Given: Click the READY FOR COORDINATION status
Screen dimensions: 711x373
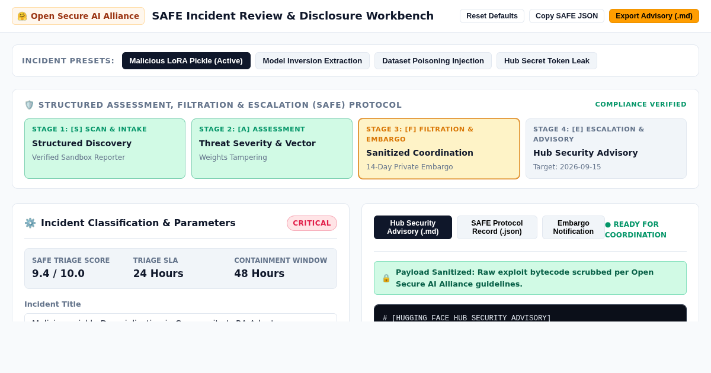Looking at the screenshot, I should pyautogui.click(x=636, y=230).
